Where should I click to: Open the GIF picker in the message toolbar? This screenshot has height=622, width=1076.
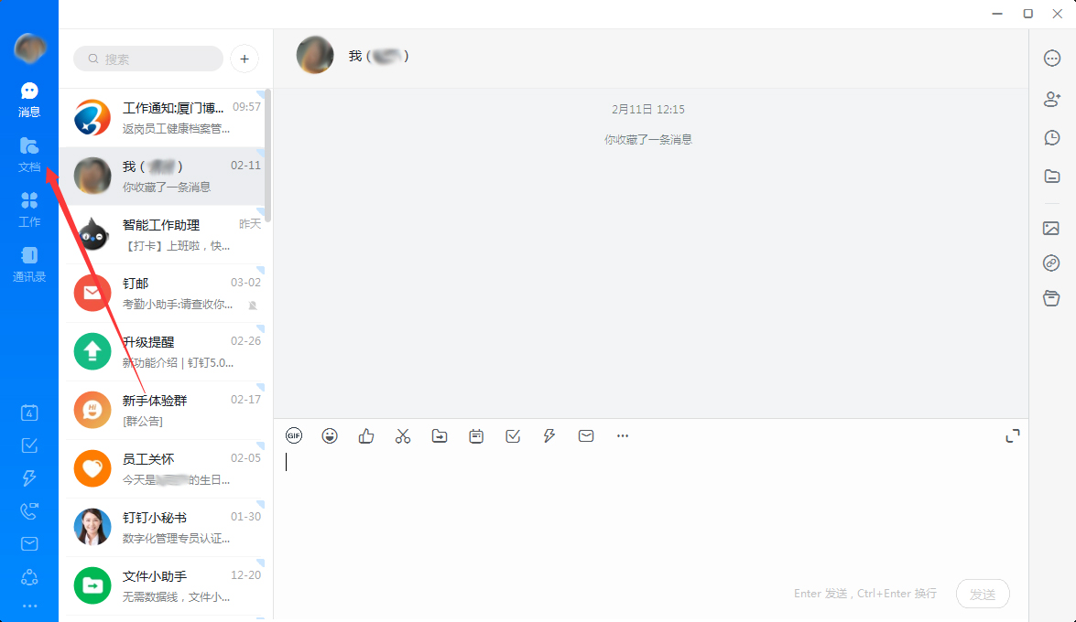[293, 435]
